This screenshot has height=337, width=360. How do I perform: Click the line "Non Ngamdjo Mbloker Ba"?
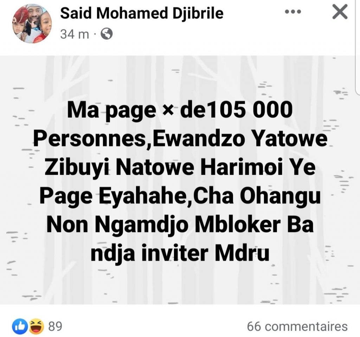coord(180,226)
